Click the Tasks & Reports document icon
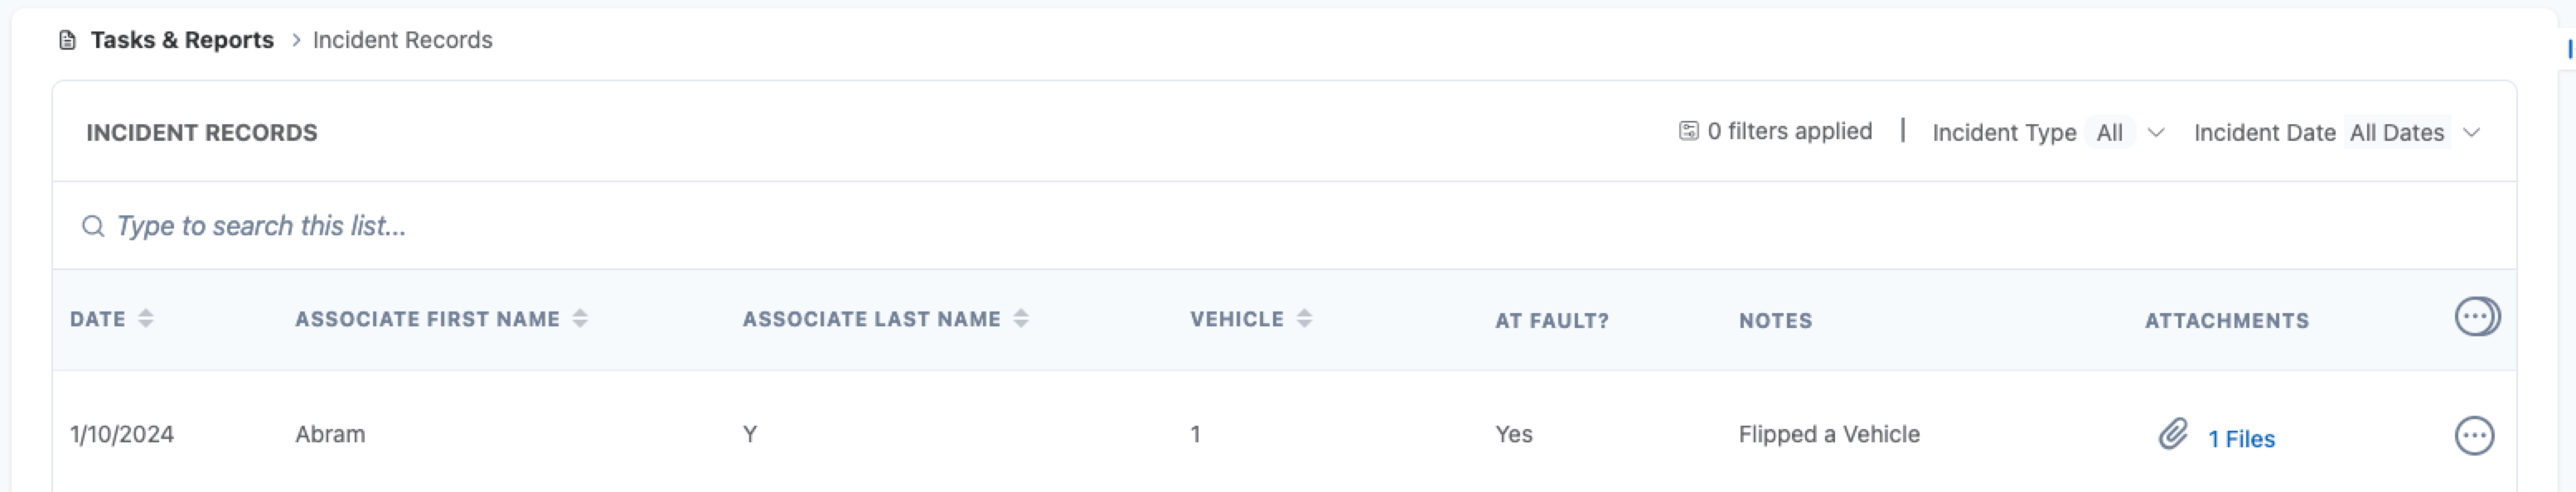This screenshot has width=2576, height=492. pyautogui.click(x=67, y=40)
